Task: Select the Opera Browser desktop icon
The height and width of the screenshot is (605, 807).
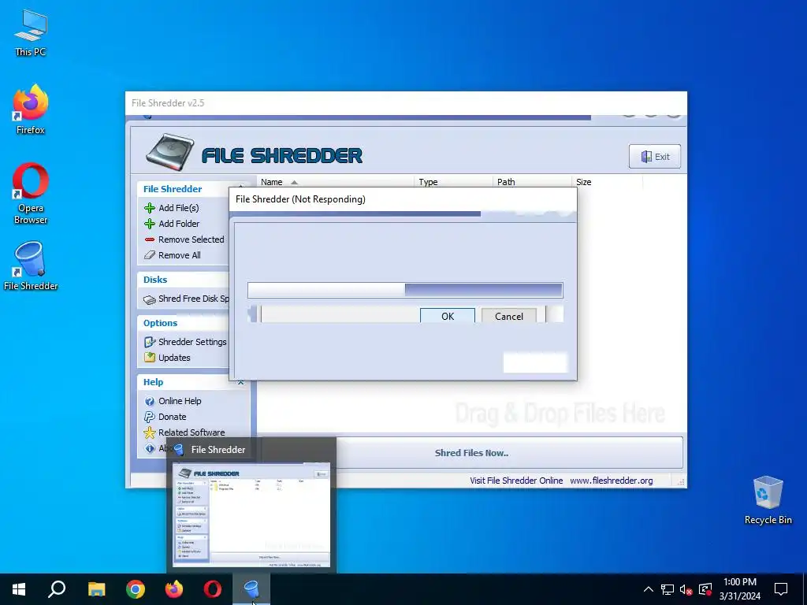Action: point(31,194)
